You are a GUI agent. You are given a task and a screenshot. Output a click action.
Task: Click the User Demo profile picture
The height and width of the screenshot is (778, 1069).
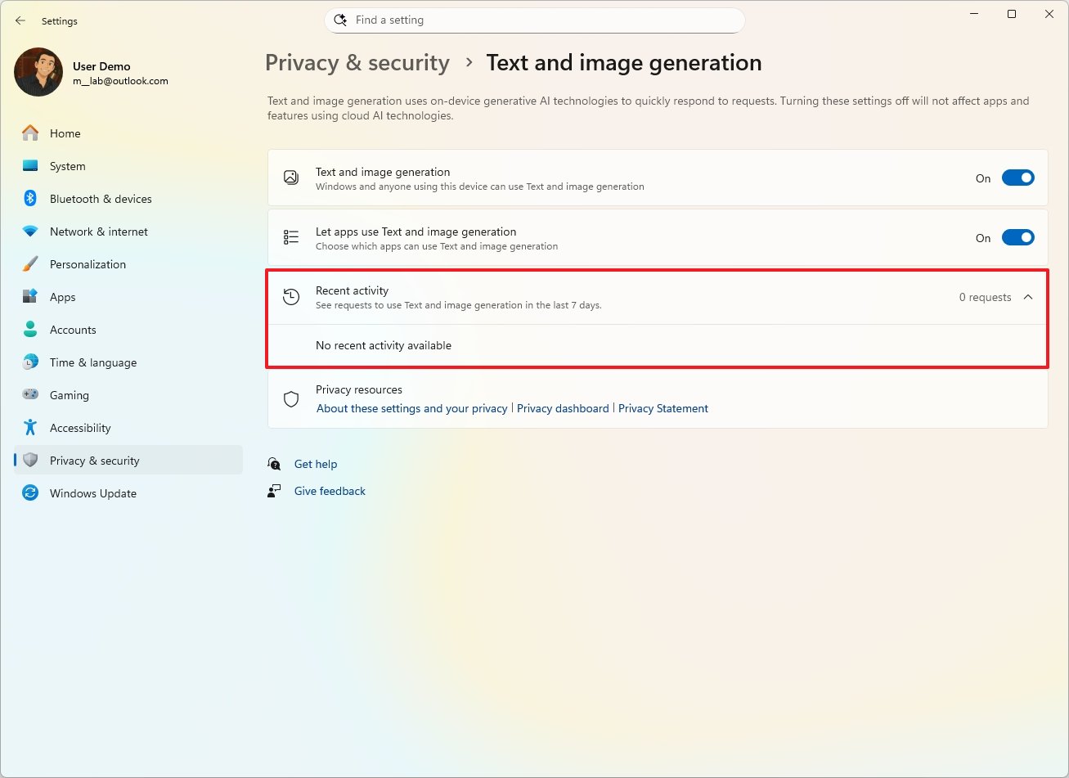tap(38, 72)
